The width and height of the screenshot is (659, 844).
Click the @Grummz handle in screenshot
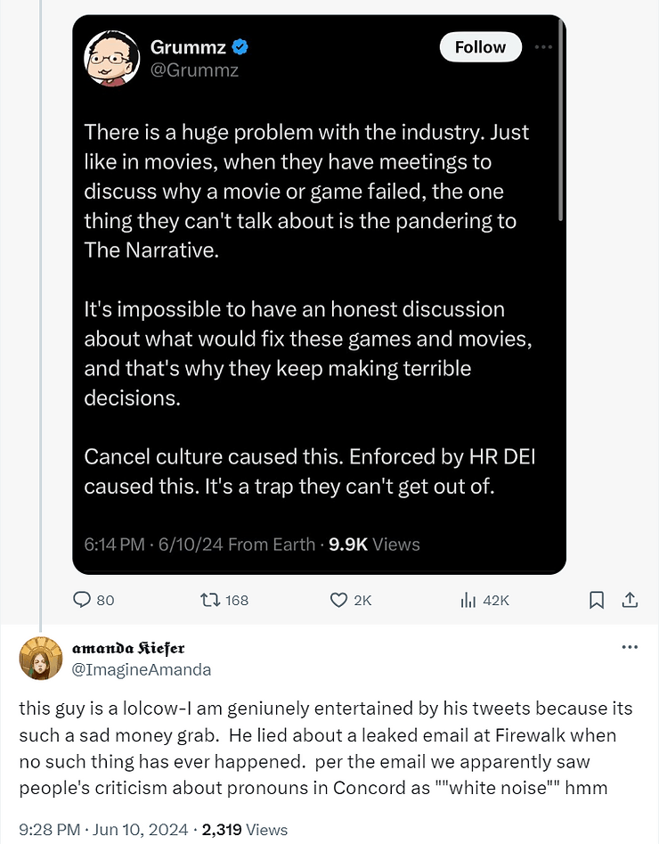(x=195, y=70)
